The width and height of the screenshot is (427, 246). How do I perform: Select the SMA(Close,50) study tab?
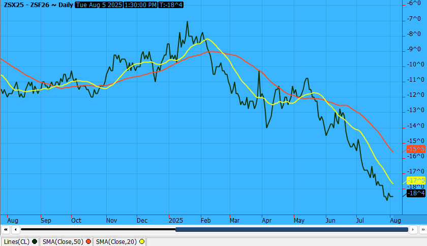(x=64, y=241)
